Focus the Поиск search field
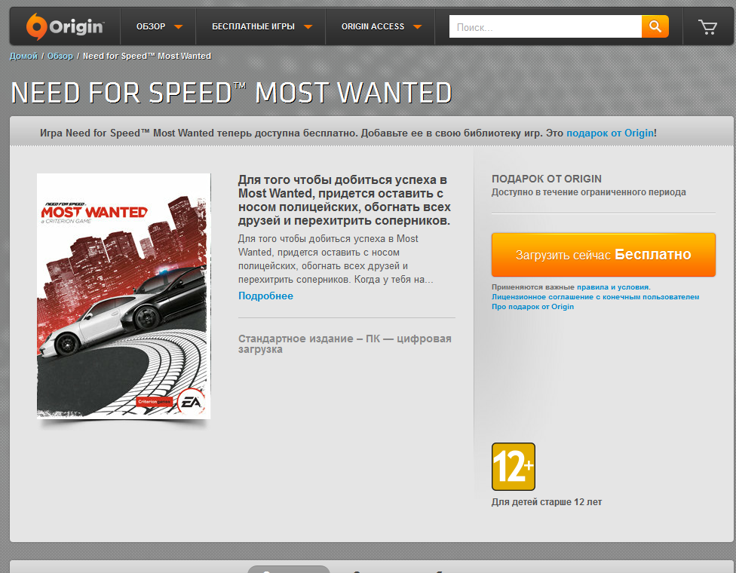Viewport: 736px width, 573px height. pos(545,26)
